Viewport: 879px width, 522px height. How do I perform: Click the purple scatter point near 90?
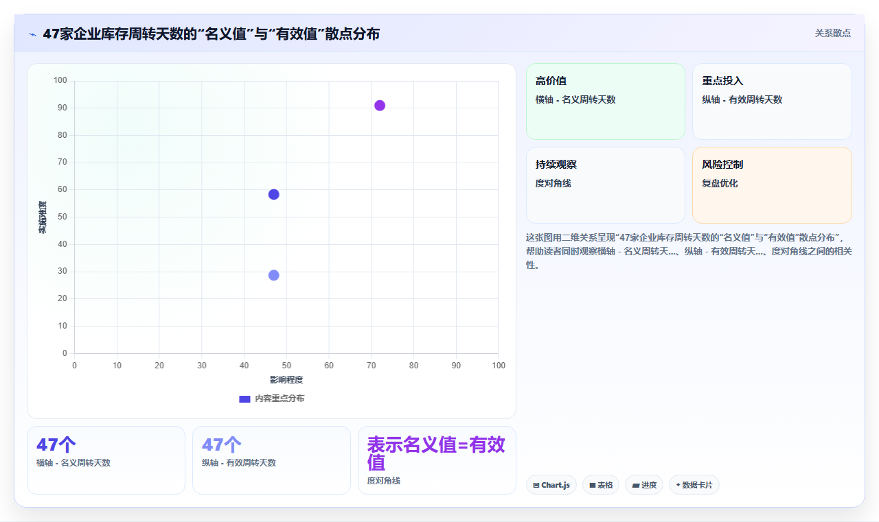point(380,106)
